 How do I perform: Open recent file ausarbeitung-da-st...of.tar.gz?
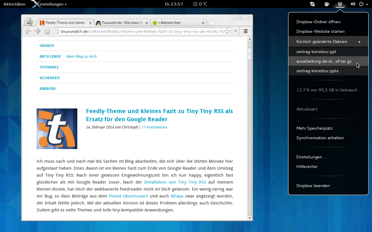coord(328,61)
